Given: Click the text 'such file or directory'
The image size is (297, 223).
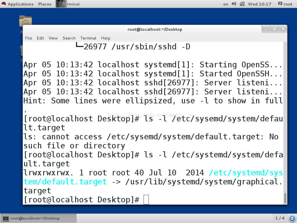Looking at the screenshot, I should 74,146.
